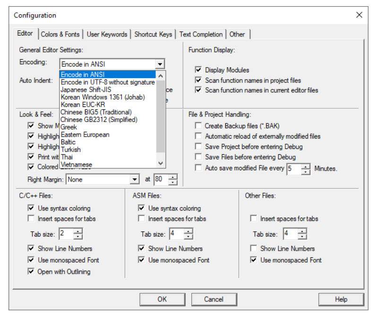Click the encoding list scroll down arrow
This screenshot has width=377, height=316.
[161, 163]
